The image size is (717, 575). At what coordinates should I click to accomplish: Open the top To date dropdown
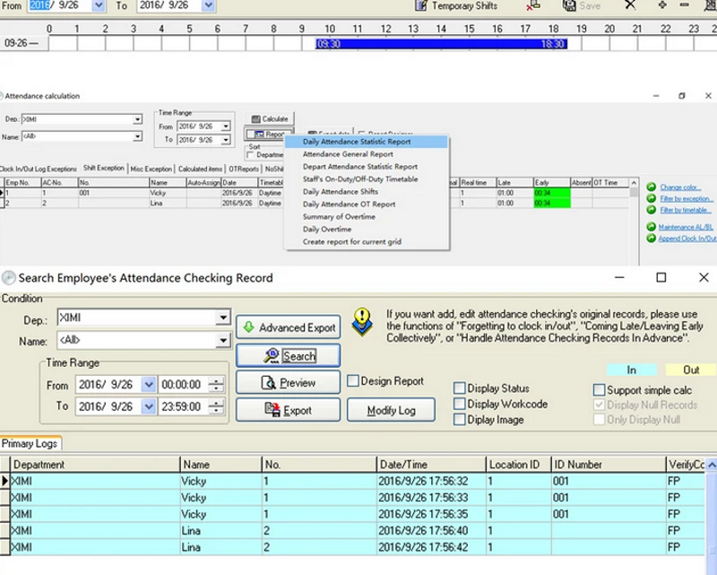pos(208,5)
